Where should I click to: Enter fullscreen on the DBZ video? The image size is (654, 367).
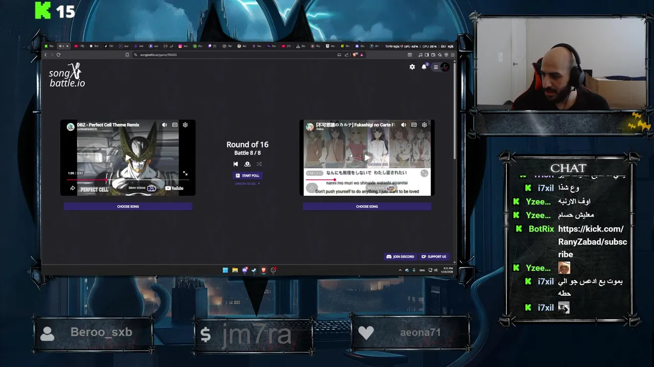(x=185, y=173)
